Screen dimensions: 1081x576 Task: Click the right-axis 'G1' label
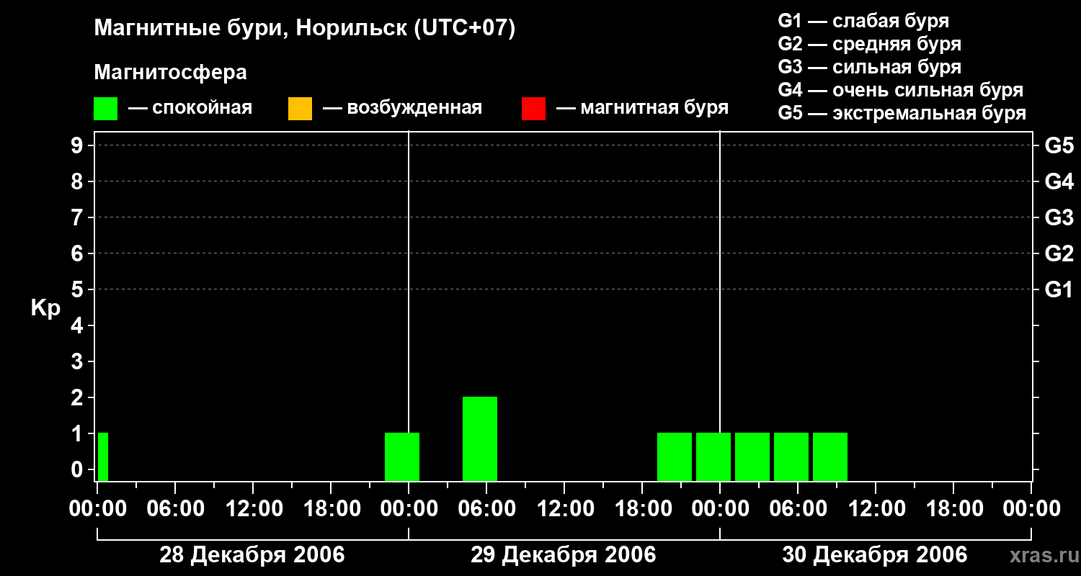(x=1059, y=289)
